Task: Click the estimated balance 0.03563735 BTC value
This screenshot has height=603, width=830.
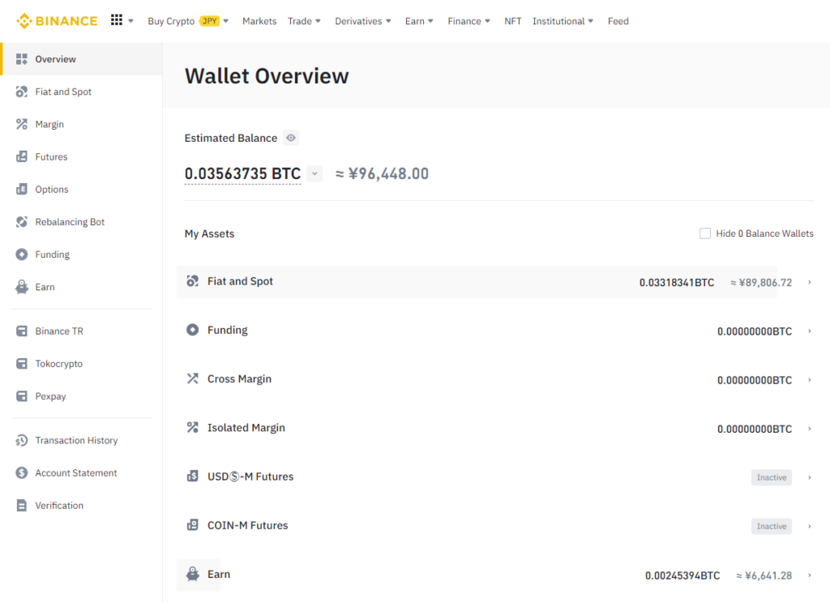Action: 242,173
